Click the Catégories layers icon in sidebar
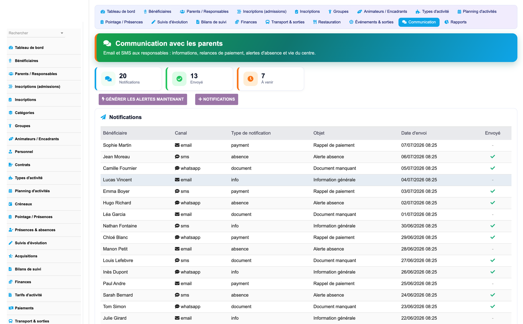 click(x=10, y=113)
